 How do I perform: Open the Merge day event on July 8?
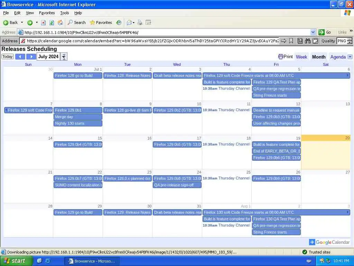(78, 117)
